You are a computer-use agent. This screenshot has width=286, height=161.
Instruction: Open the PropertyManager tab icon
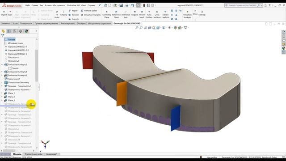coord(9,31)
